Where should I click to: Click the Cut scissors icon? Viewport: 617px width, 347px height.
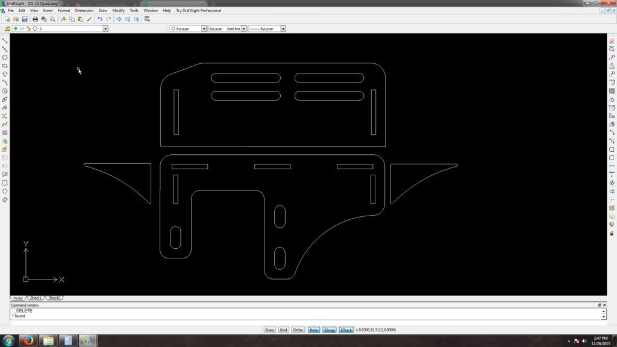pos(63,19)
